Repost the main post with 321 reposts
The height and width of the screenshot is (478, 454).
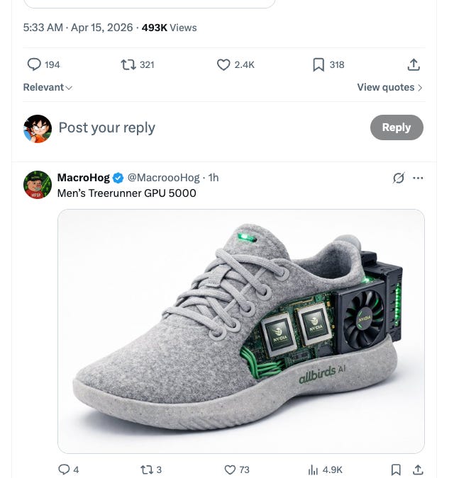128,64
